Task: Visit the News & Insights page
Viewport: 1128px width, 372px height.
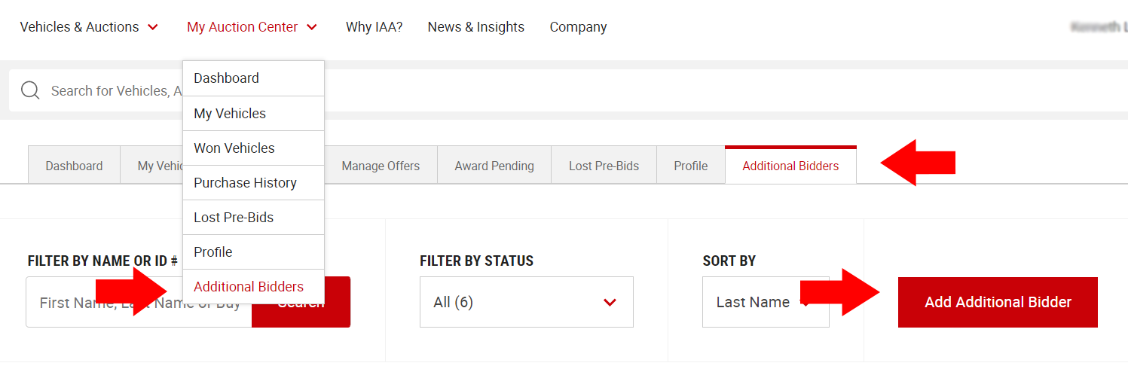Action: click(475, 27)
